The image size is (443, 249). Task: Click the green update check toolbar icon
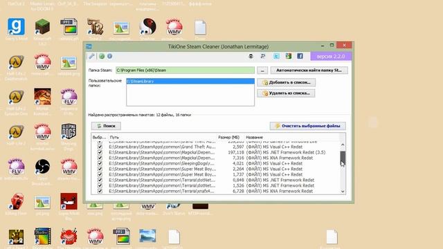point(102,56)
